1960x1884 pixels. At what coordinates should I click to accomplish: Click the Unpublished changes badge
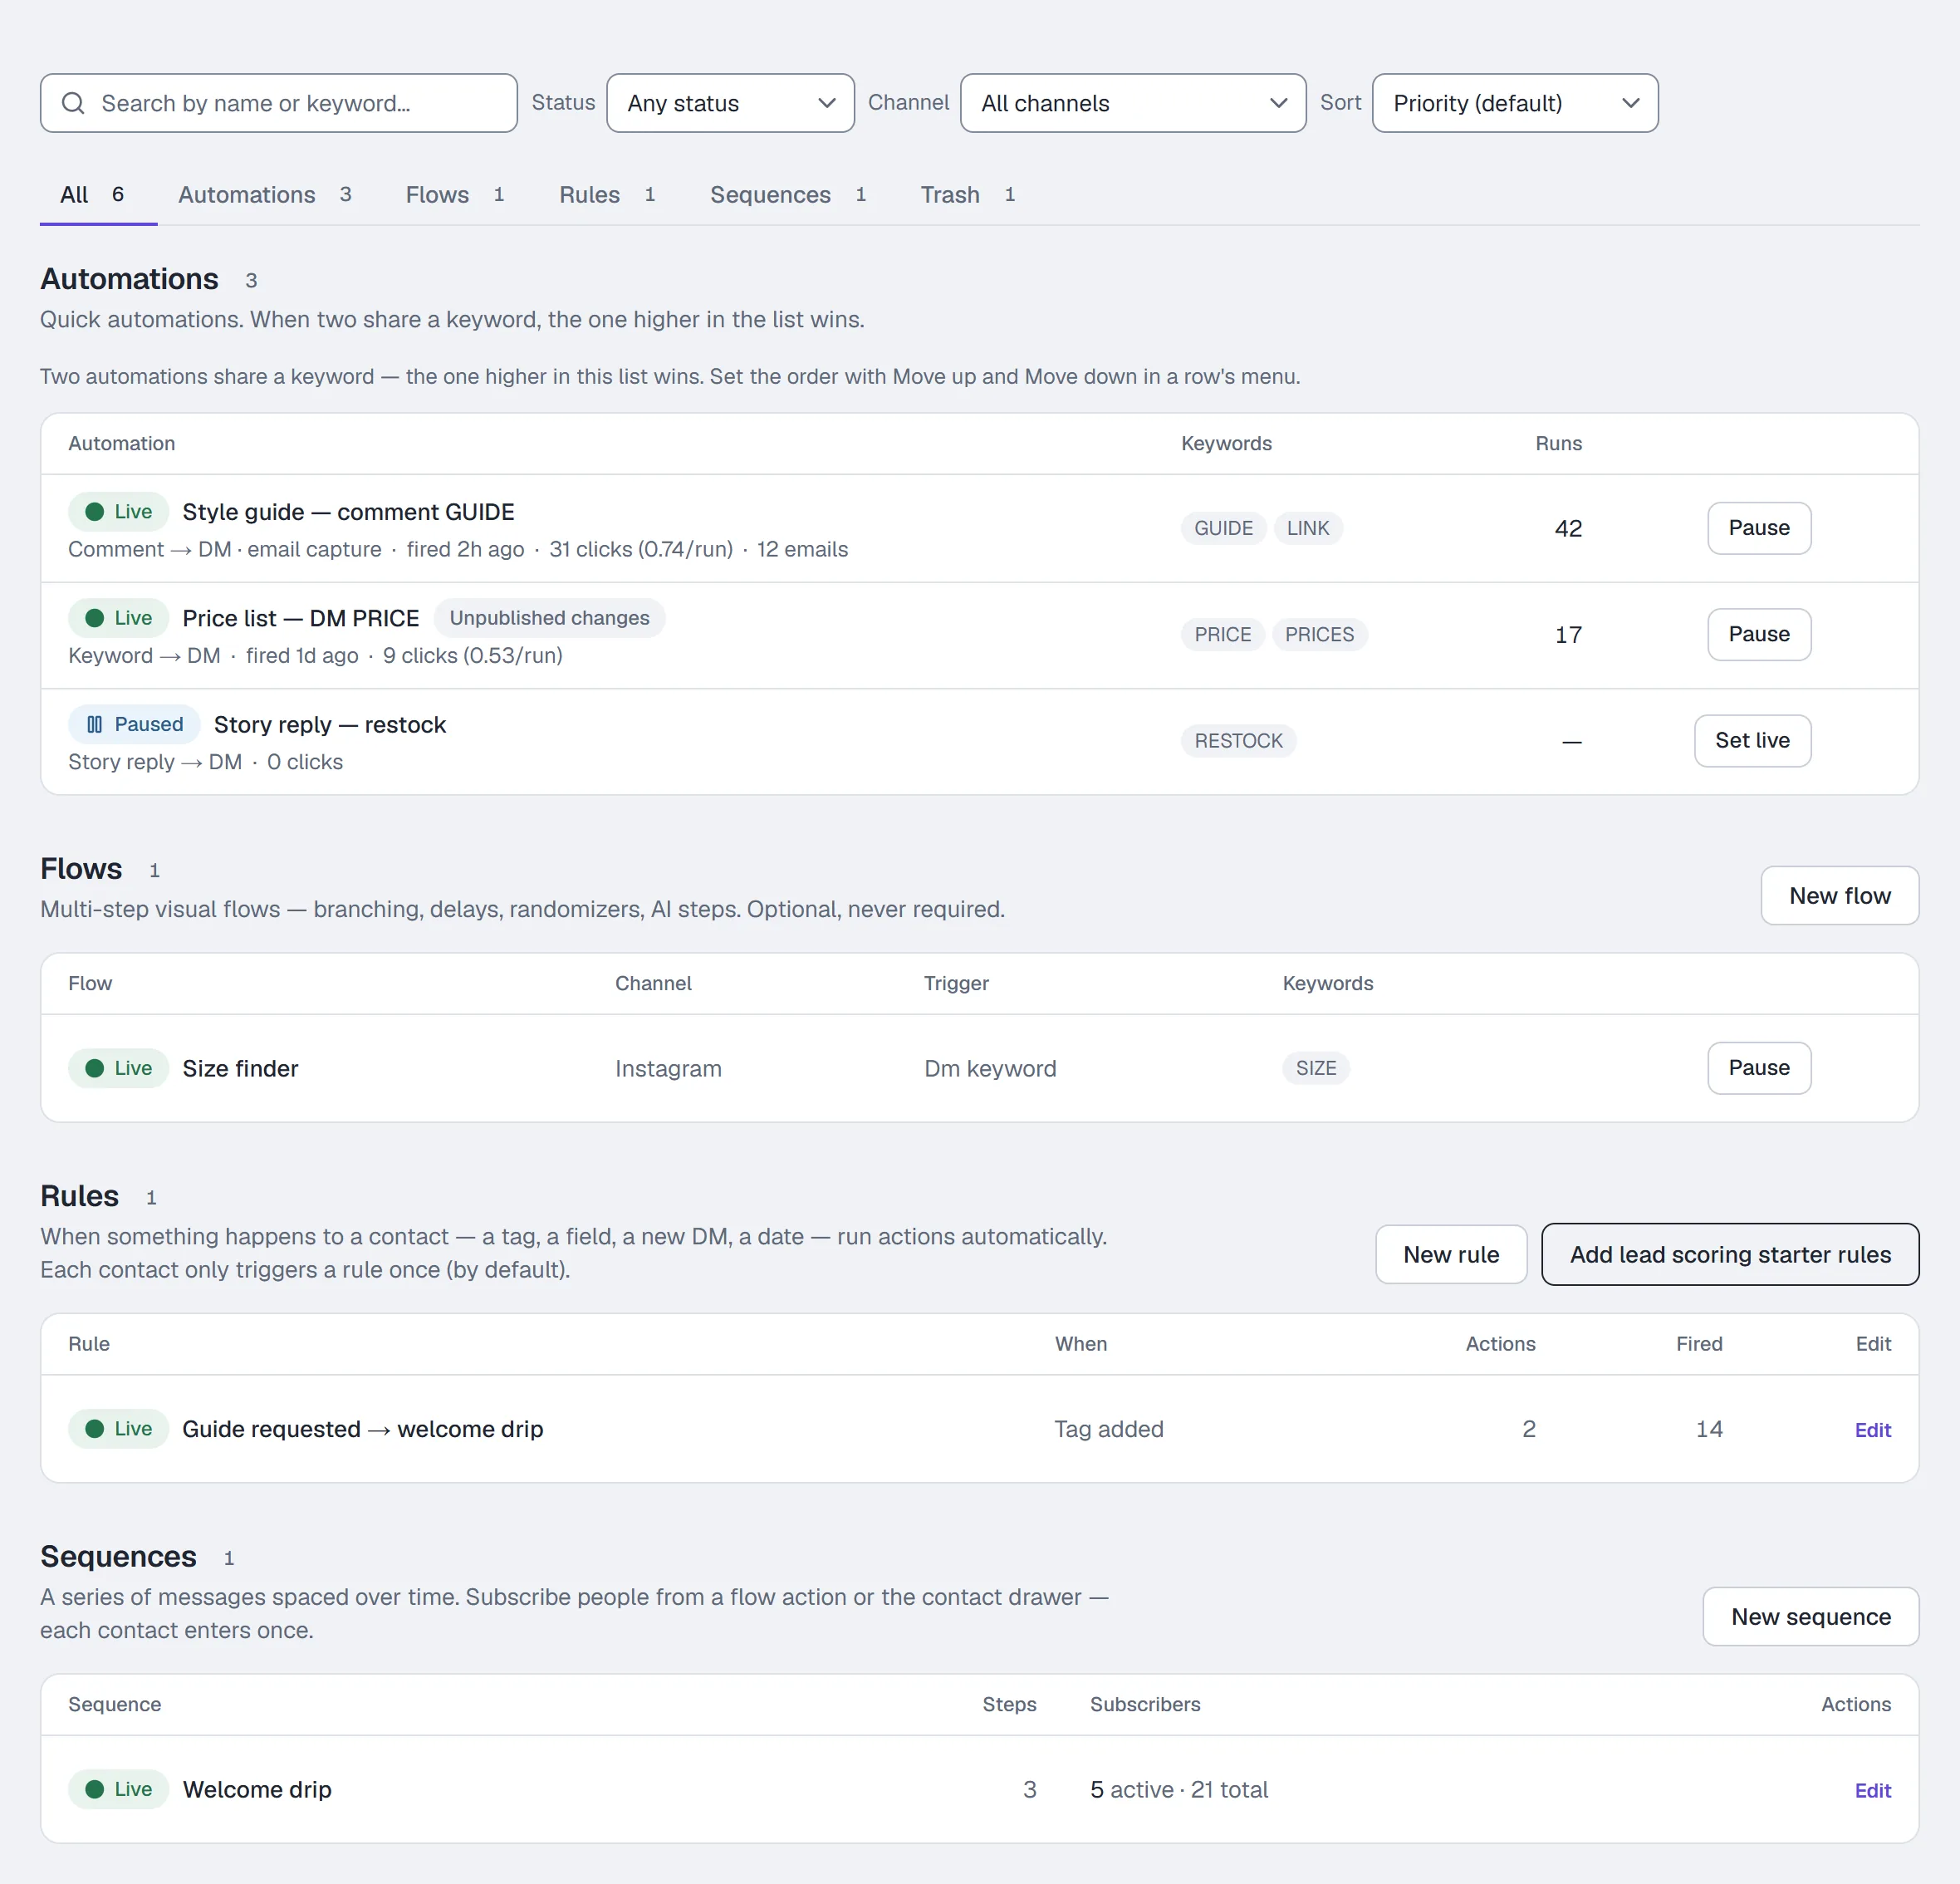(549, 618)
